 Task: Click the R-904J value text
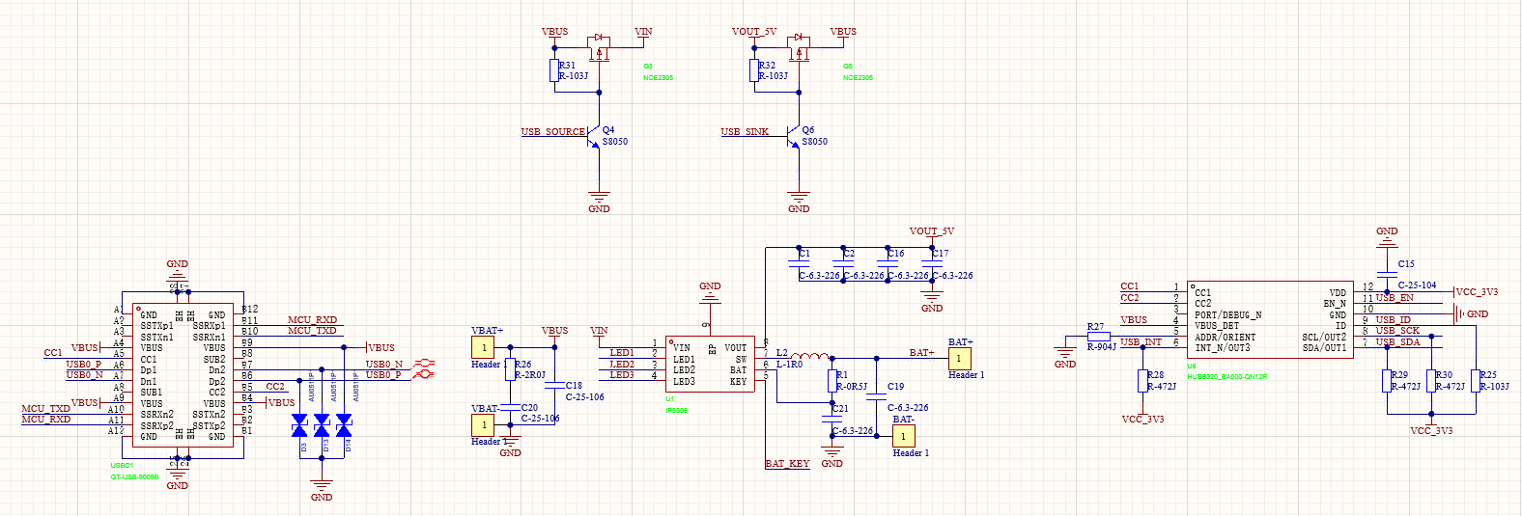1102,347
